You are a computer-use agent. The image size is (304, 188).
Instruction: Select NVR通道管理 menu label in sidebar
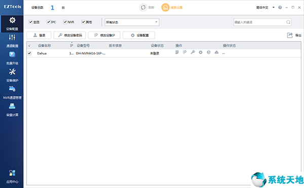tap(12, 98)
